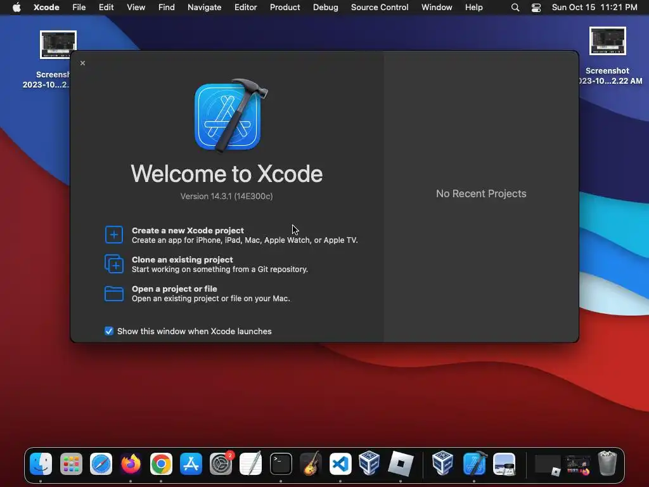Click the Version 14.3.1 (14E300c) text
Image resolution: width=649 pixels, height=487 pixels.
tap(226, 197)
